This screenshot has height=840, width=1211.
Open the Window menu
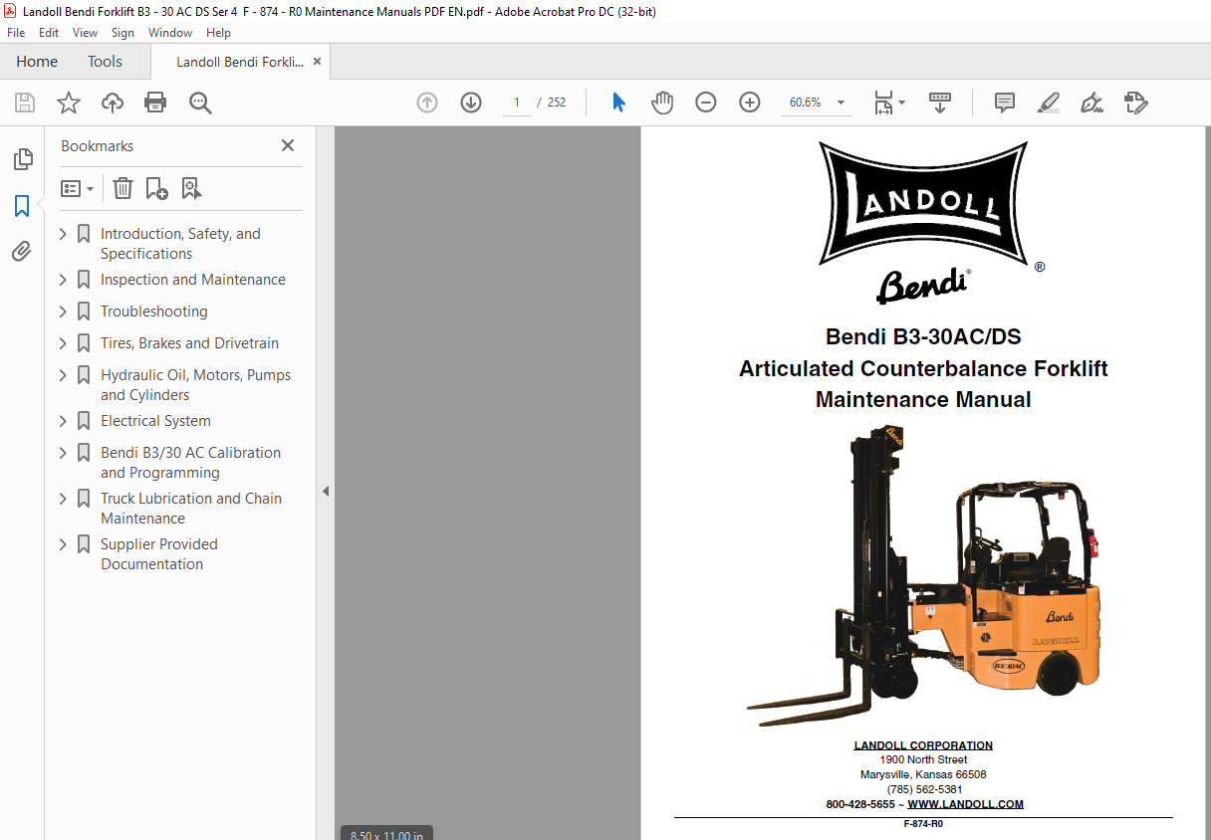pyautogui.click(x=170, y=33)
